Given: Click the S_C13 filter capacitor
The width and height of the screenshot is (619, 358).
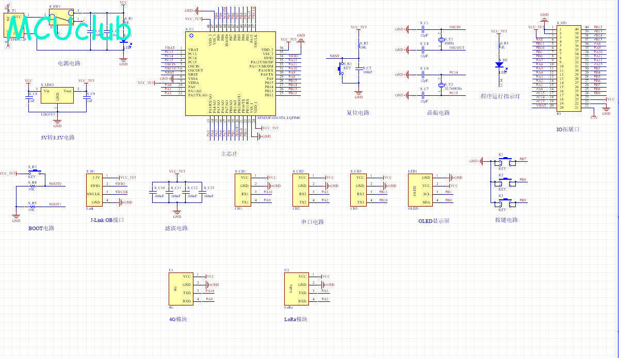Looking at the screenshot, I should 202,193.
